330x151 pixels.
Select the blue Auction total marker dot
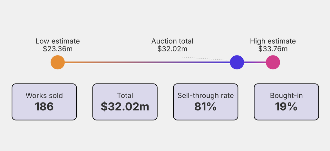[x=237, y=62]
